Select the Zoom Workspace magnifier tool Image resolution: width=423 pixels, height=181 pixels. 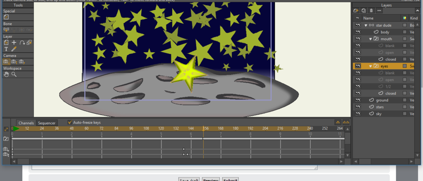[14, 74]
